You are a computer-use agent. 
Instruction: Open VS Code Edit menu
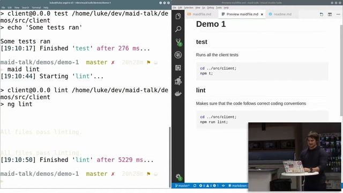(x=180, y=8)
